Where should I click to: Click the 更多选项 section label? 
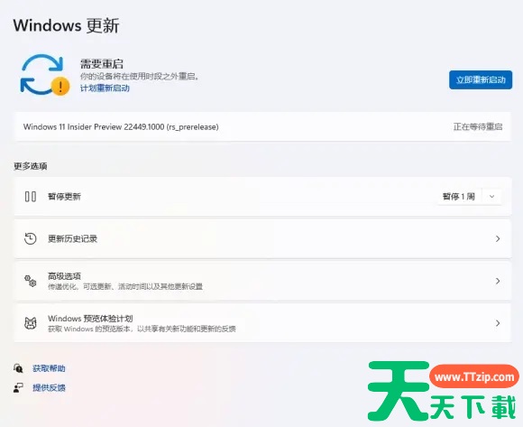coord(31,166)
